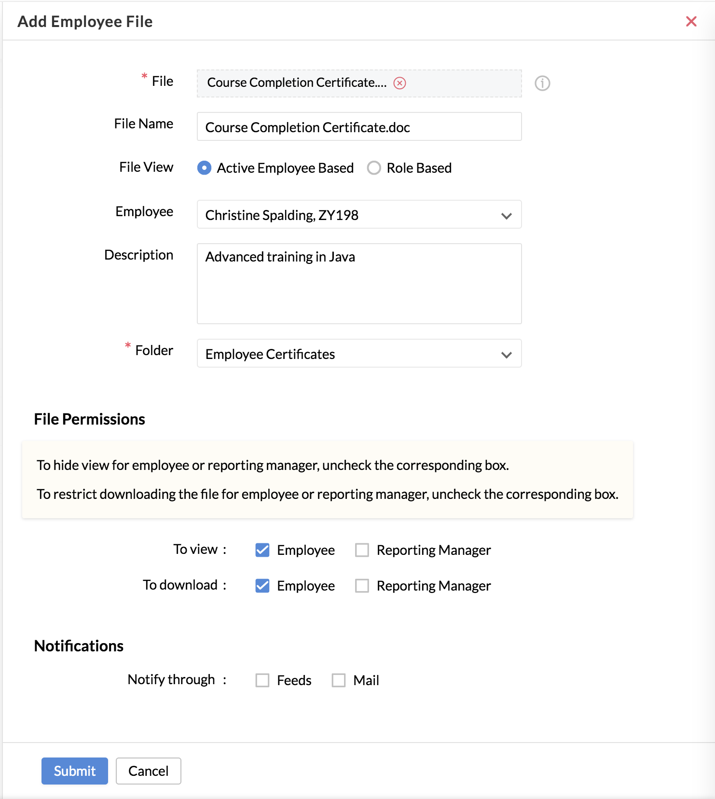This screenshot has width=715, height=799.
Task: Remove the attached Course Completion Certificate file
Action: pyautogui.click(x=399, y=83)
